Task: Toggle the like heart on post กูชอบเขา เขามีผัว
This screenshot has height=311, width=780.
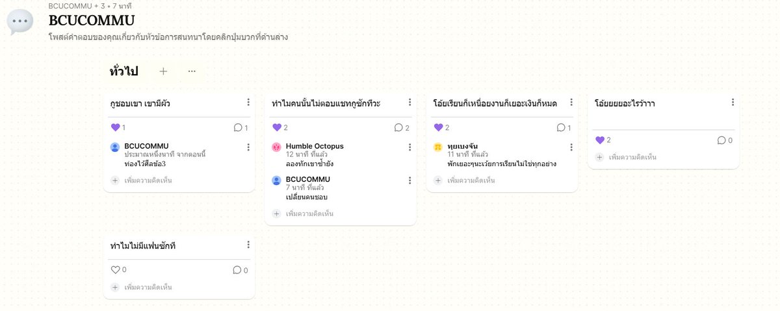Action: [x=116, y=127]
